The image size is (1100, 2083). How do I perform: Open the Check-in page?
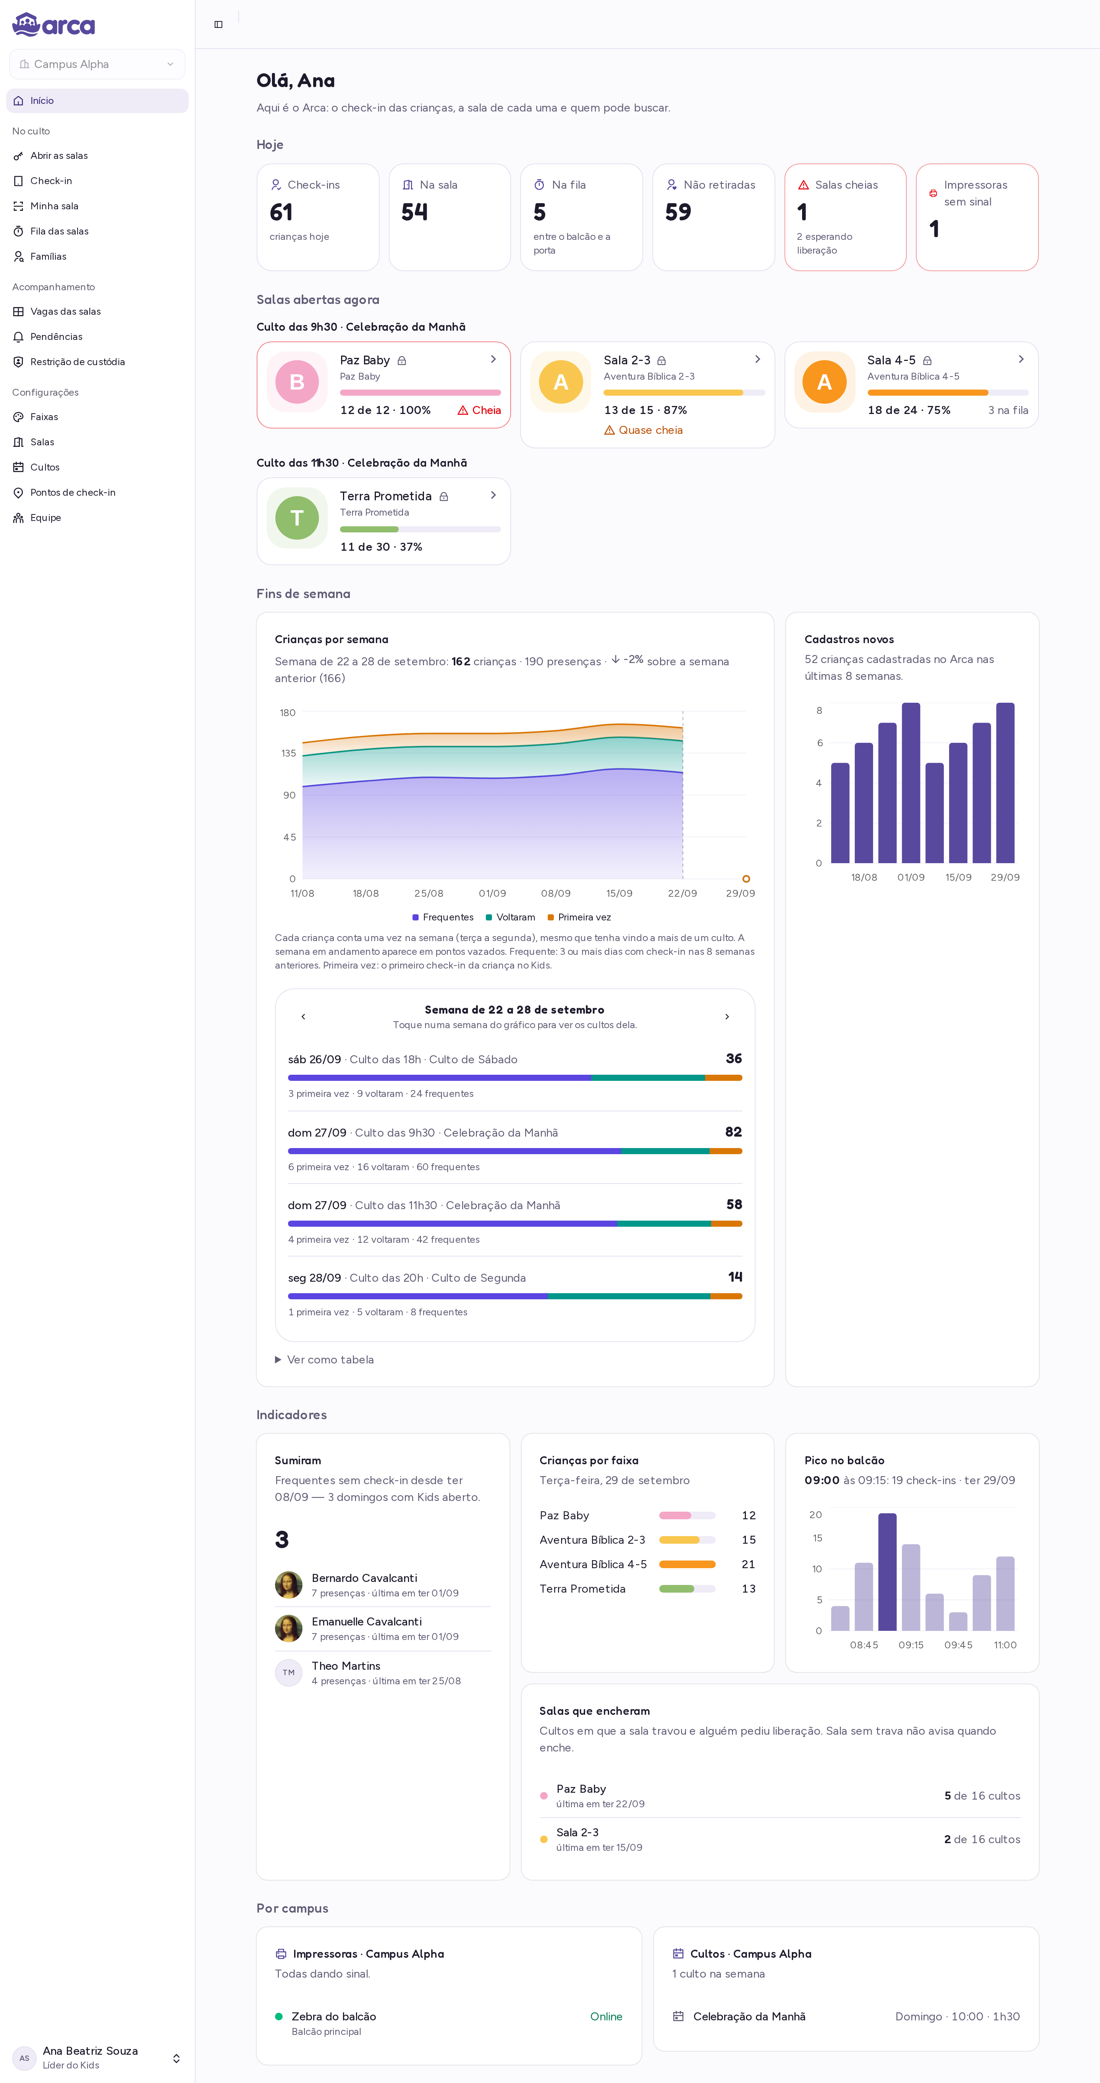(97, 181)
